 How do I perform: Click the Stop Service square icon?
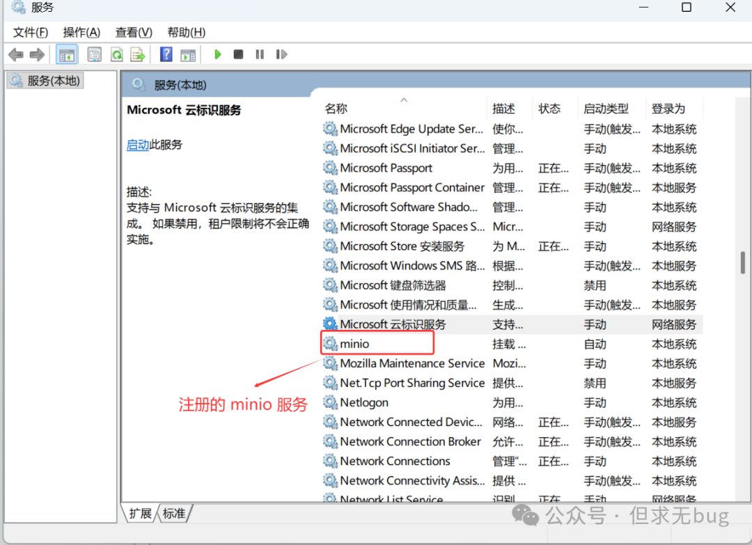[x=238, y=54]
